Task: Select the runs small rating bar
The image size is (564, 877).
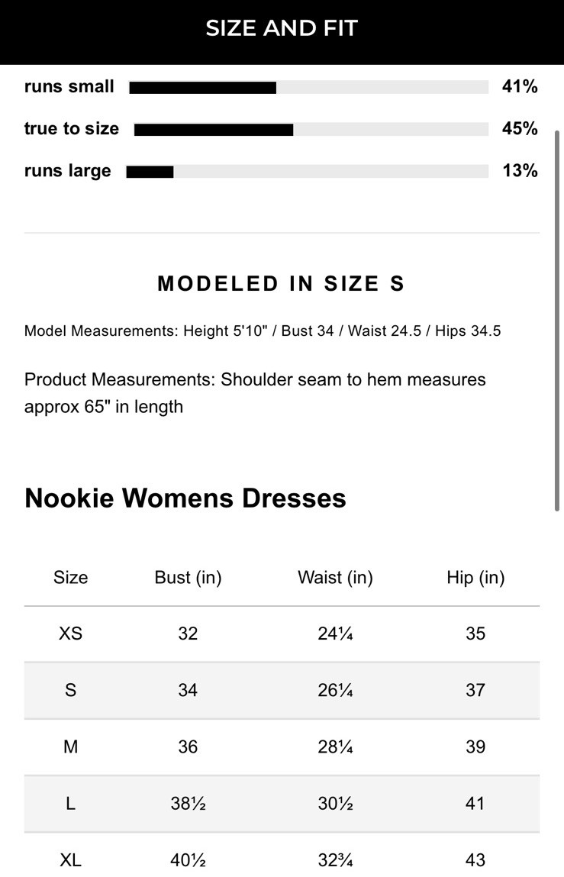Action: (309, 87)
